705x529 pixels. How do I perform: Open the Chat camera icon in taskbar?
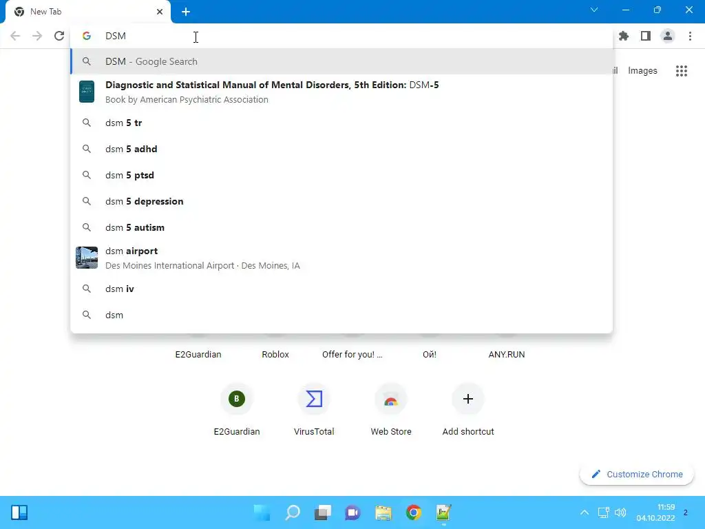tap(353, 512)
